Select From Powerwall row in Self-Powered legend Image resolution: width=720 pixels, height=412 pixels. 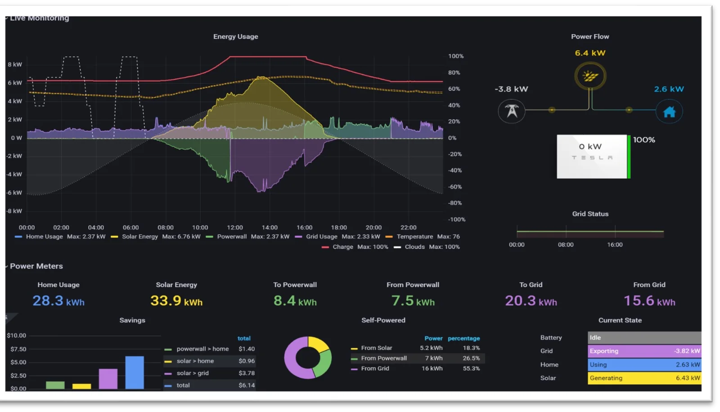(417, 358)
